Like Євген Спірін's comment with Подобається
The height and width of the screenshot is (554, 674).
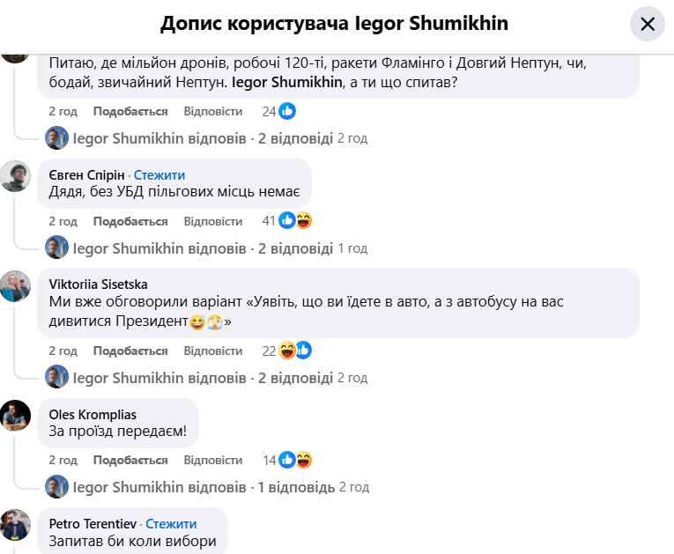[130, 221]
